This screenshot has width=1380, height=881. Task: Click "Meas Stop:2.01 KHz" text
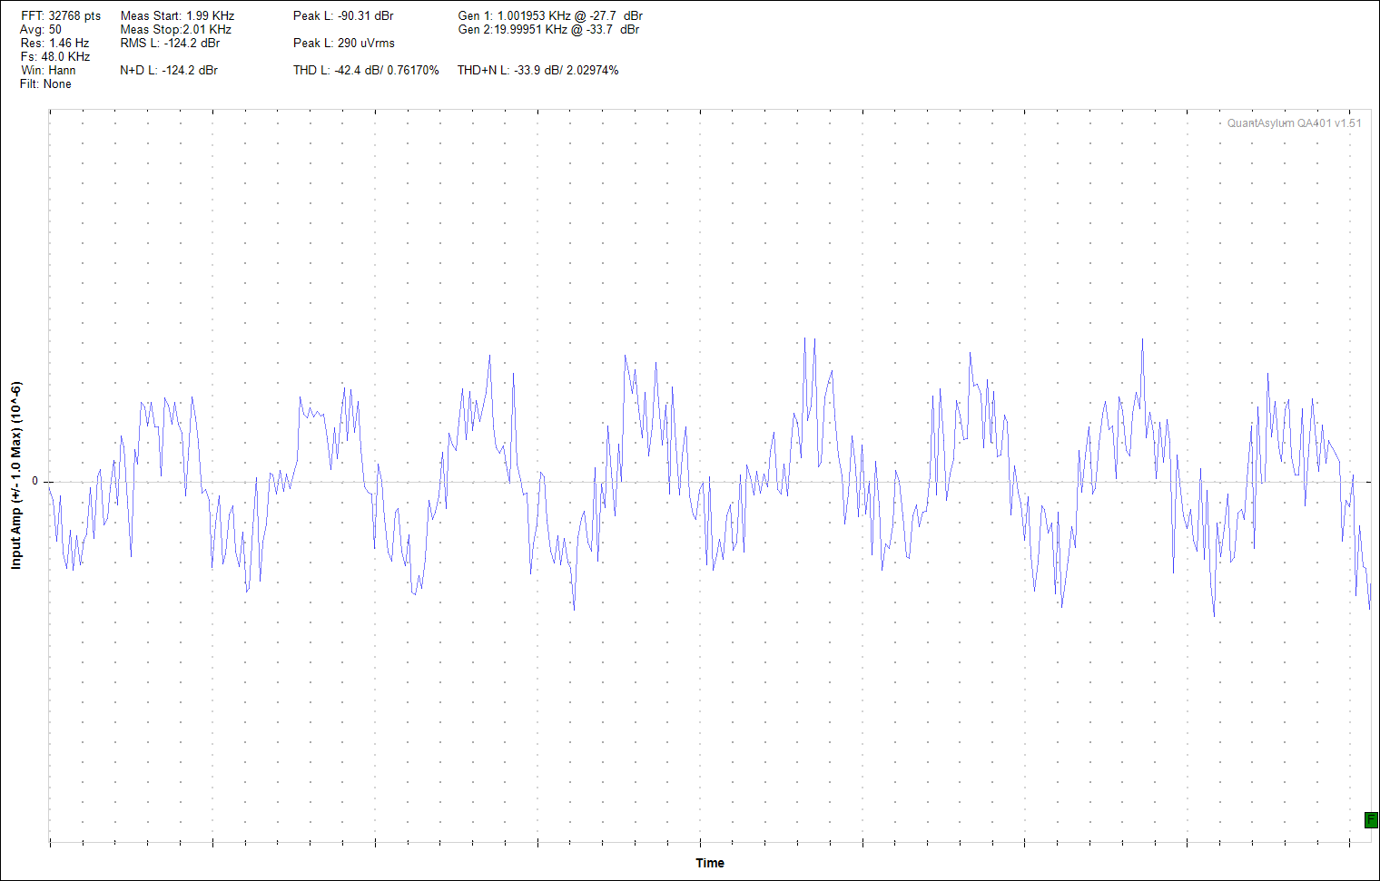pos(176,29)
